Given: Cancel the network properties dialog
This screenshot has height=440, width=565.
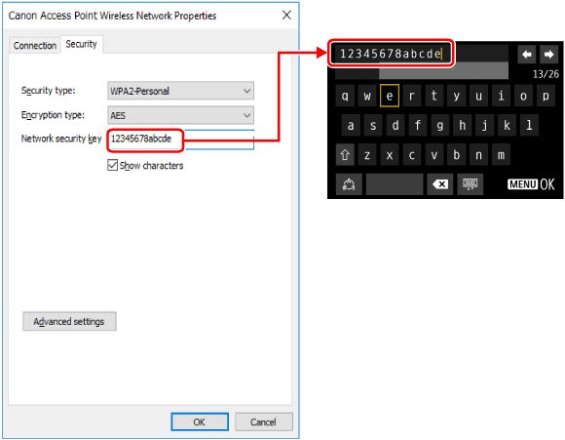Looking at the screenshot, I should [264, 422].
